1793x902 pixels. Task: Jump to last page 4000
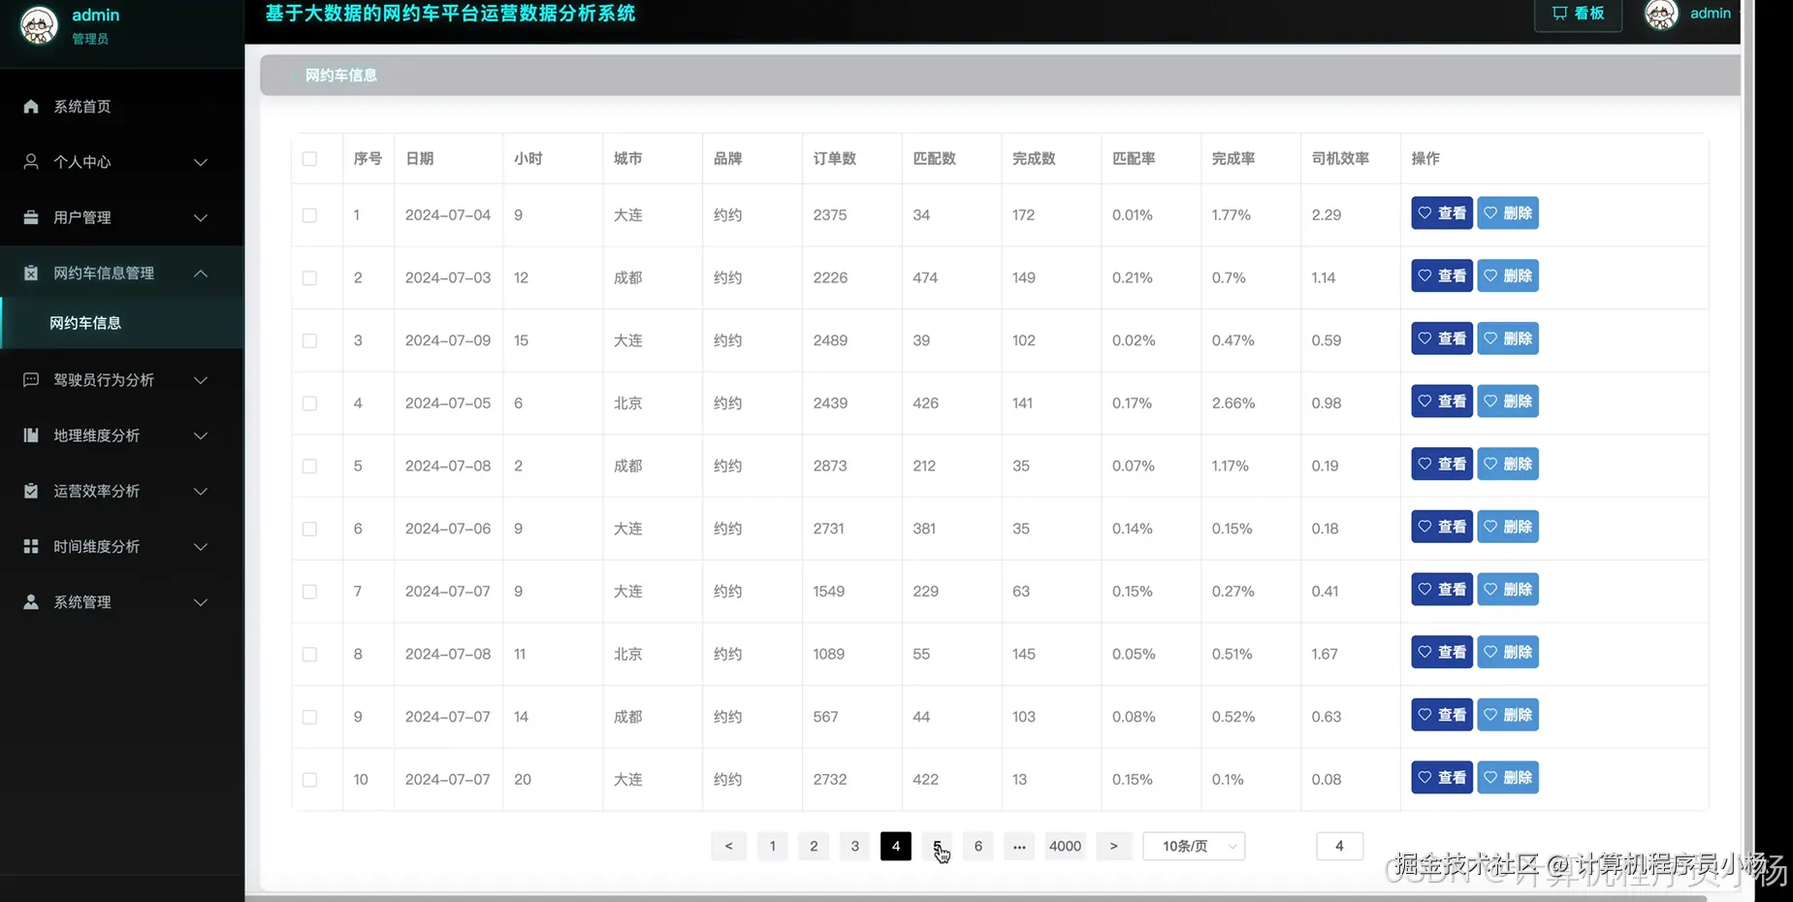pos(1065,846)
